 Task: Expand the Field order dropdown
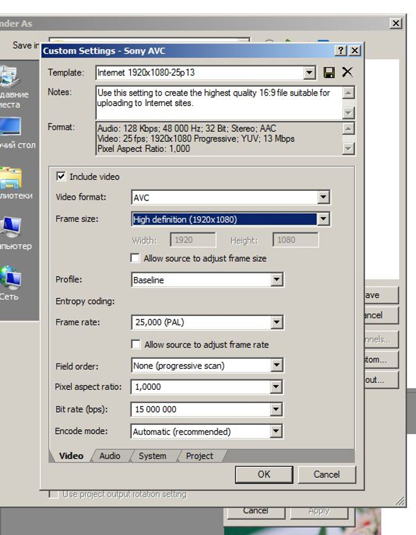coord(277,366)
